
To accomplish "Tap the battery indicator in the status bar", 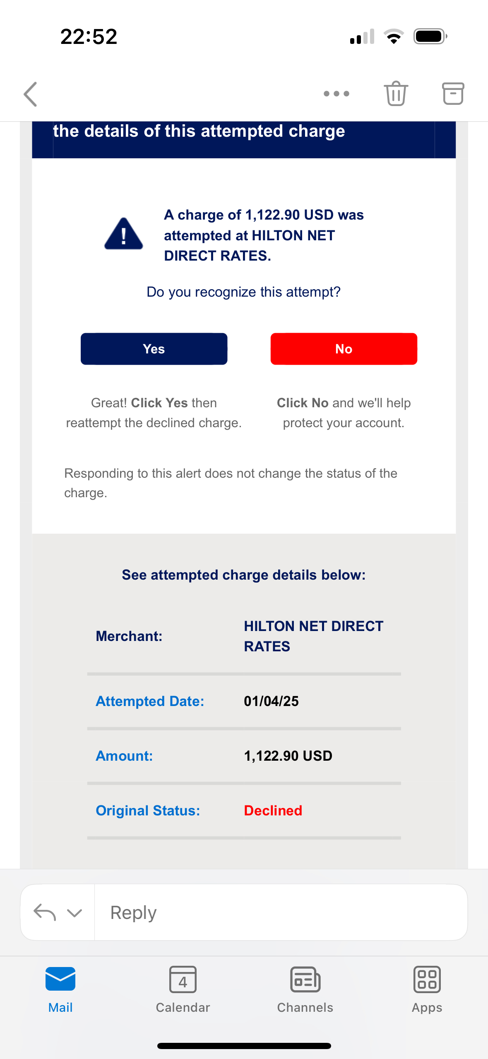I will 430,36.
